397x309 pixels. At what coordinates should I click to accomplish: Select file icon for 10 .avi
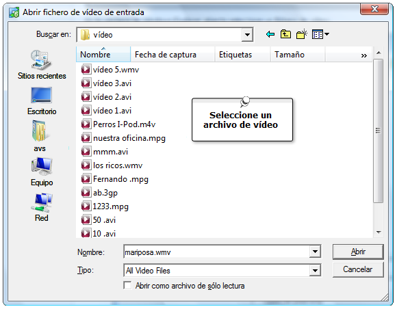tap(86, 233)
